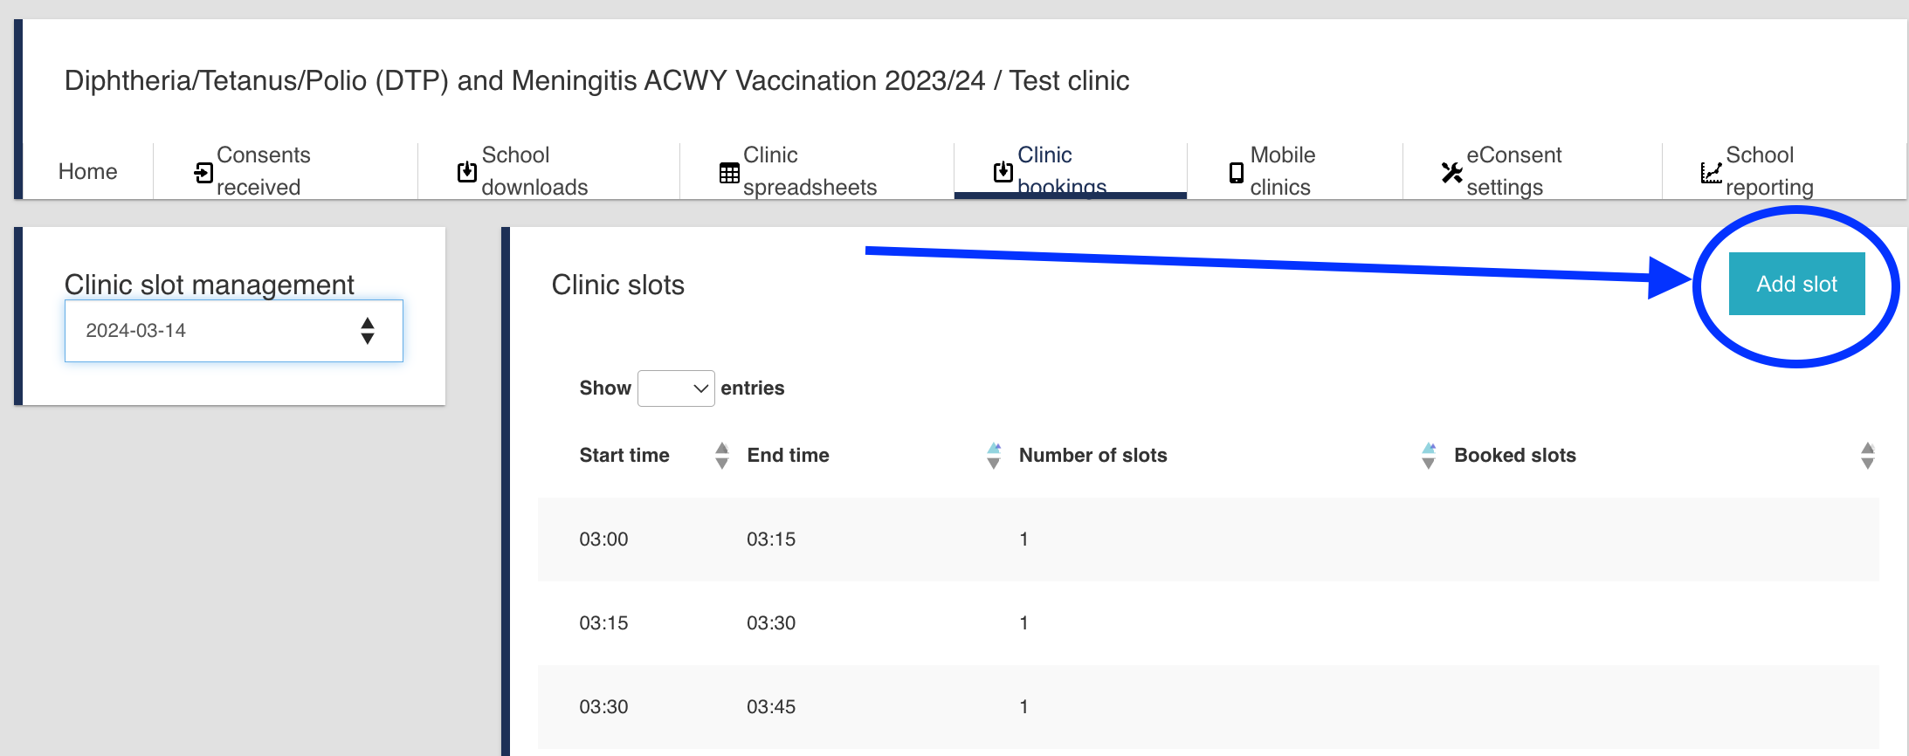Image resolution: width=1909 pixels, height=756 pixels.
Task: Select the 03:00 to 03:15 slot row
Action: coord(1209,540)
